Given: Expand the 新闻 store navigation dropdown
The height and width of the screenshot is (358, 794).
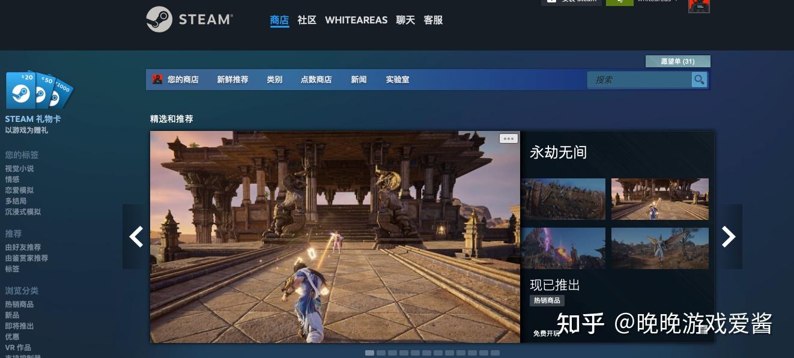Looking at the screenshot, I should 359,79.
